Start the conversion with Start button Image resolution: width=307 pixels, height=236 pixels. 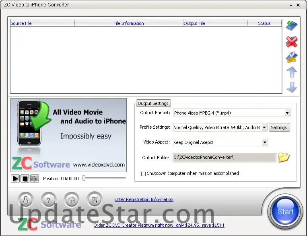coord(285,211)
